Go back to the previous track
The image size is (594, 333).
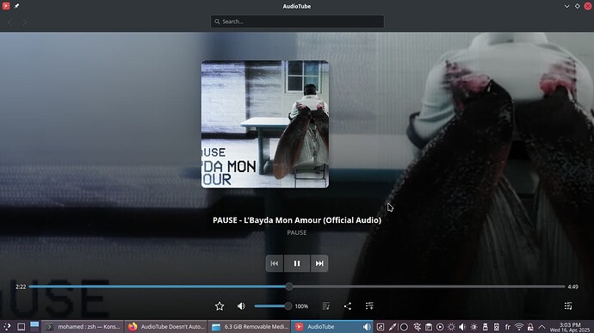[275, 263]
